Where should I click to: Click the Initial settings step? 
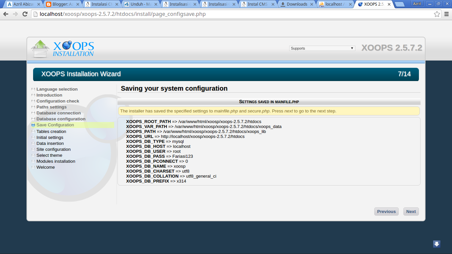[x=50, y=138]
